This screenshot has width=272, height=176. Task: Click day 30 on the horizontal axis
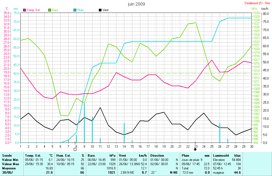click(x=252, y=146)
